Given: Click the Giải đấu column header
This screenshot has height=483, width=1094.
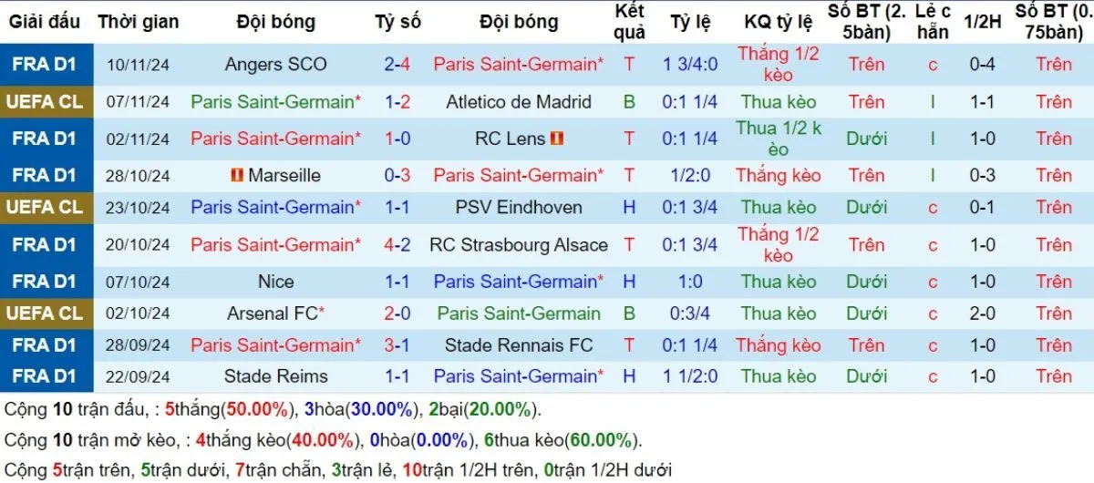Looking at the screenshot, I should click(44, 21).
